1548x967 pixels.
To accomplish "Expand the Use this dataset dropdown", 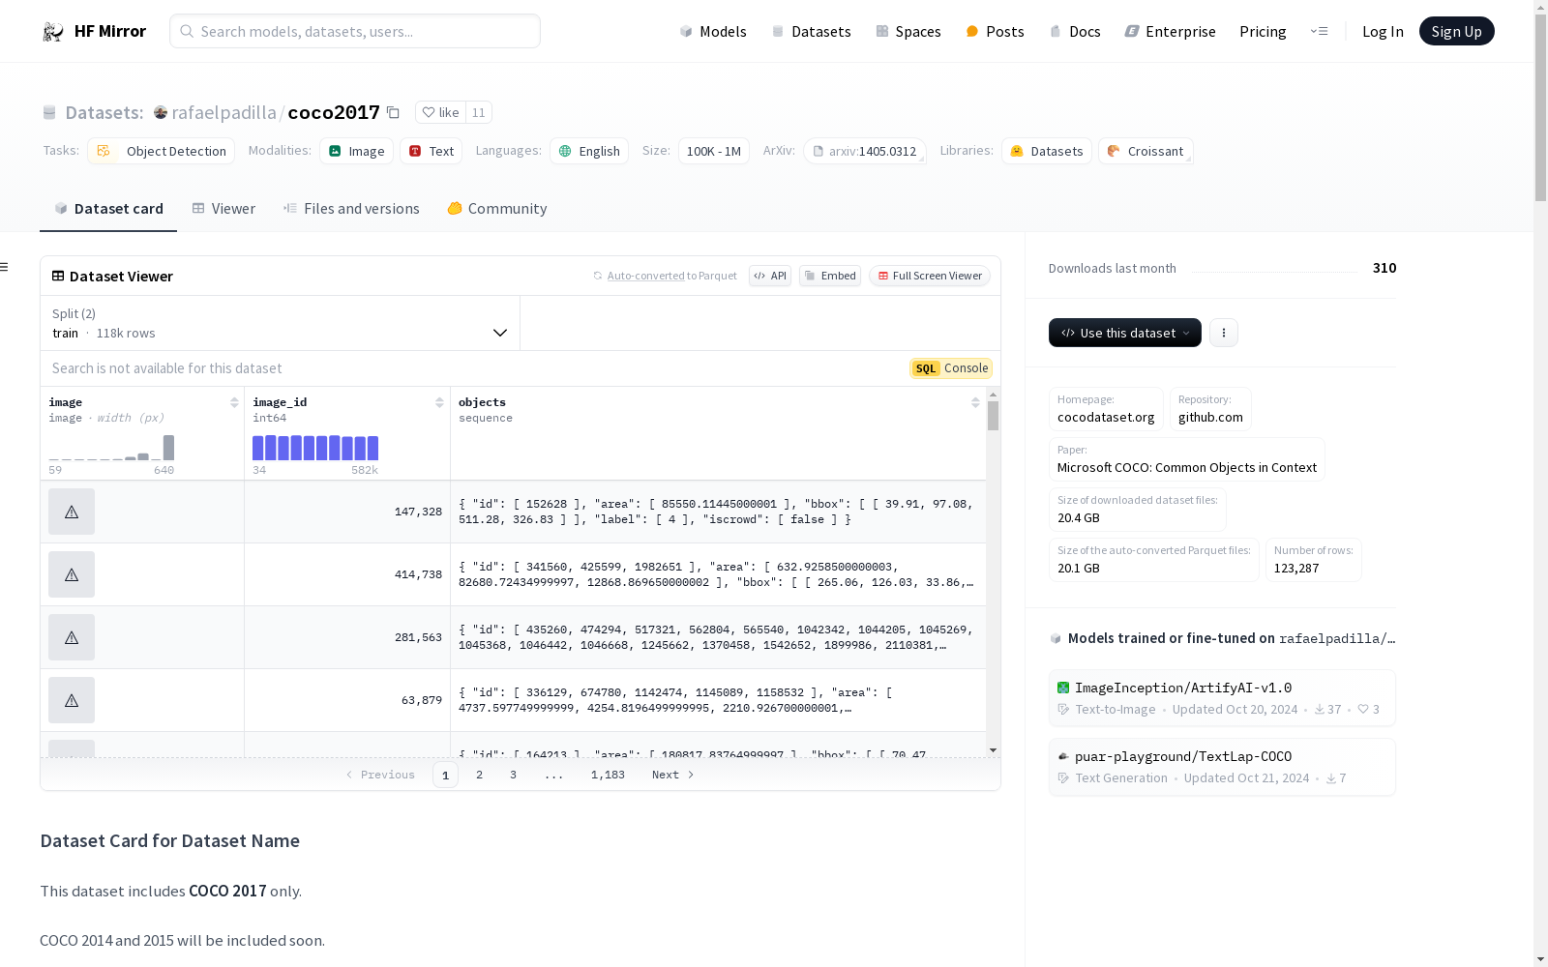I will pyautogui.click(x=1125, y=333).
